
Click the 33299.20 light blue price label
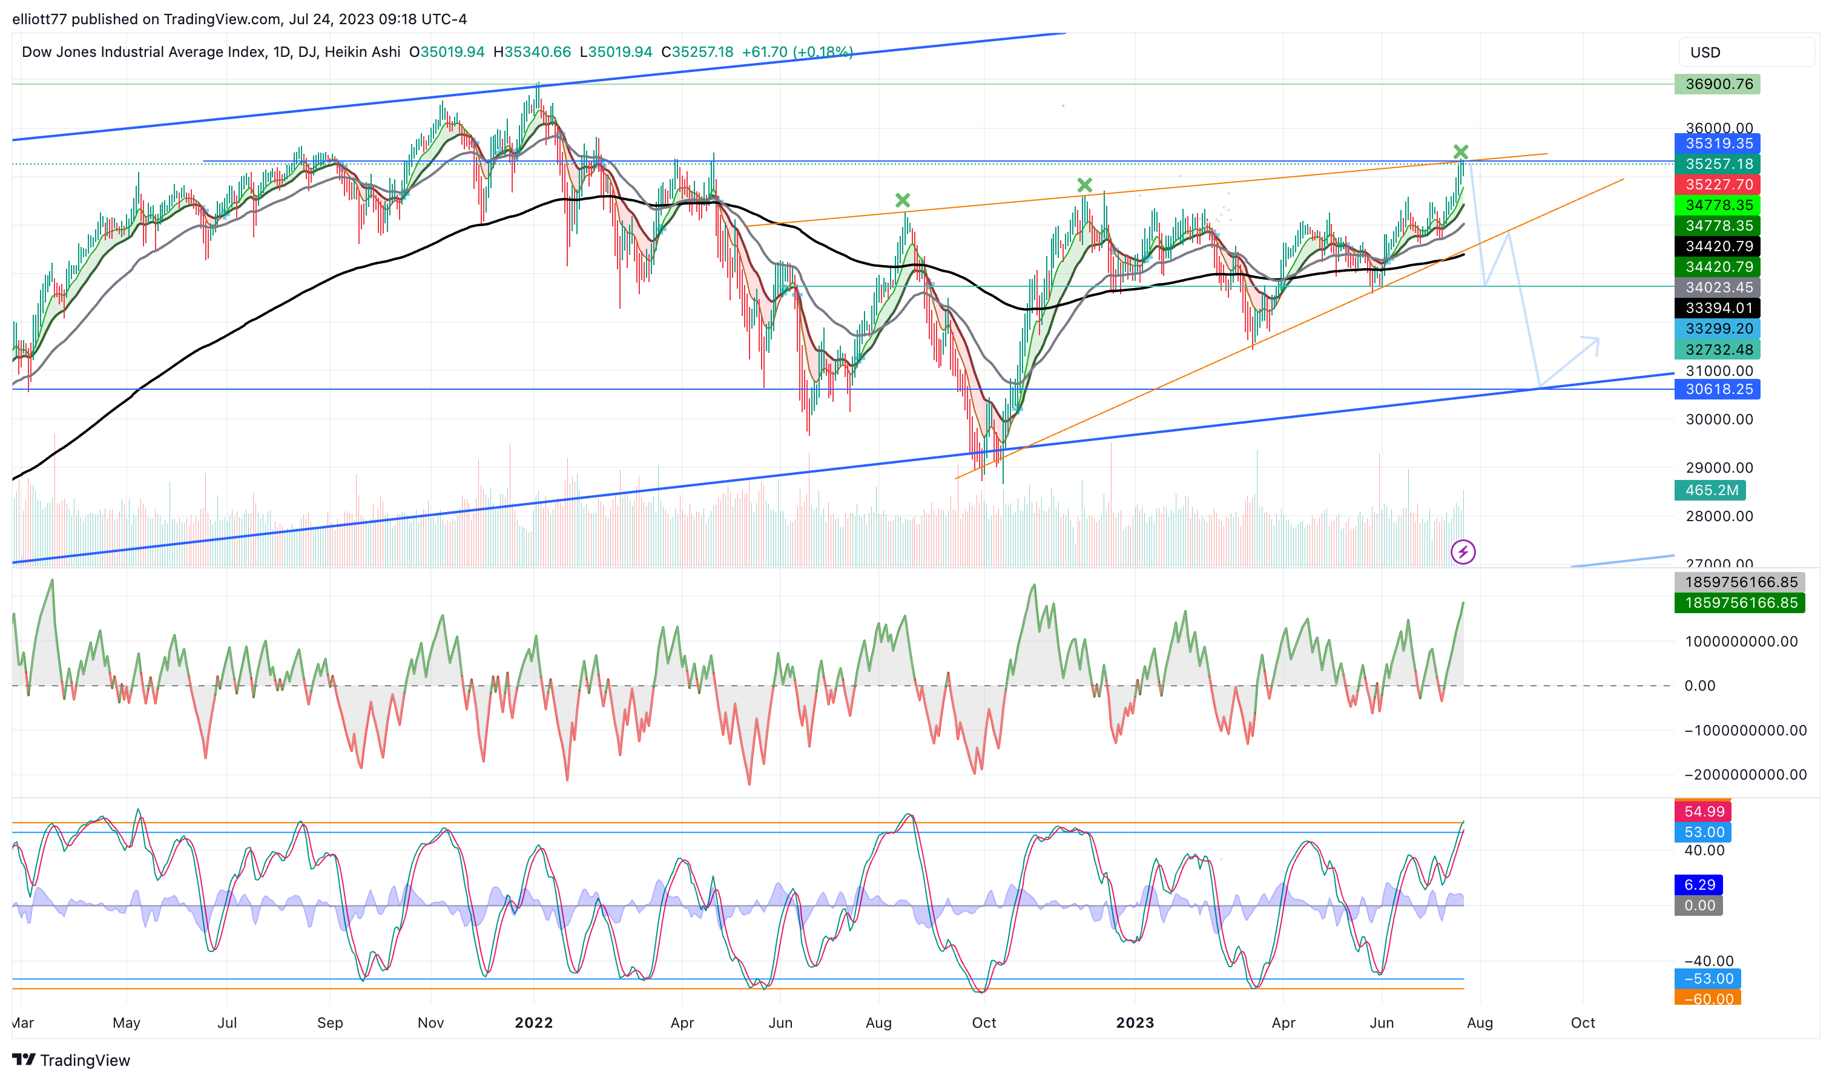pyautogui.click(x=1717, y=329)
